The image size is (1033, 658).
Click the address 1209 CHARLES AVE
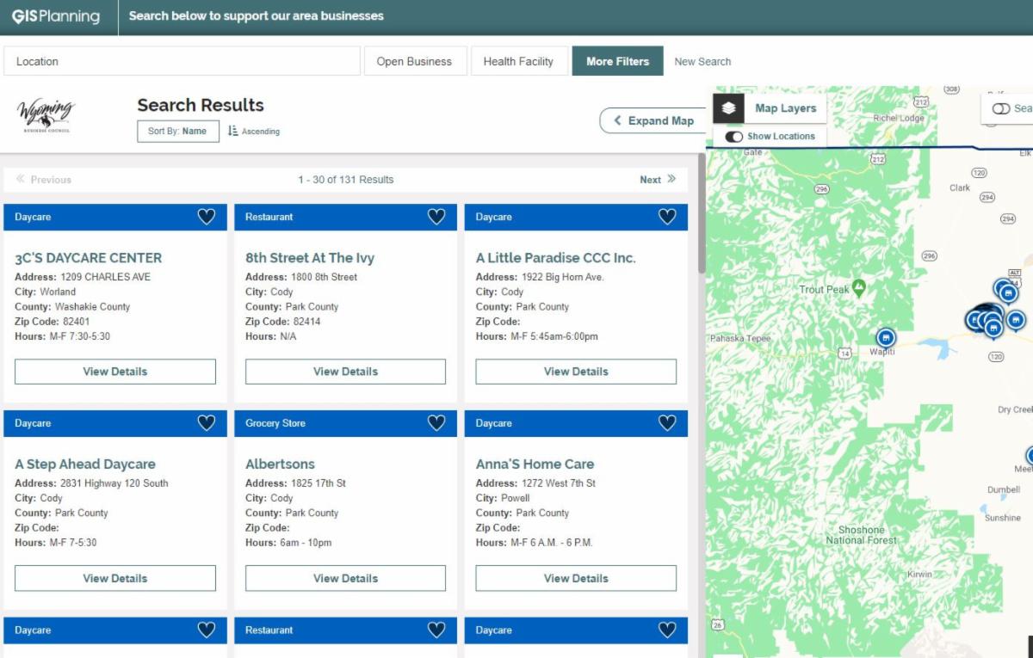(x=105, y=277)
